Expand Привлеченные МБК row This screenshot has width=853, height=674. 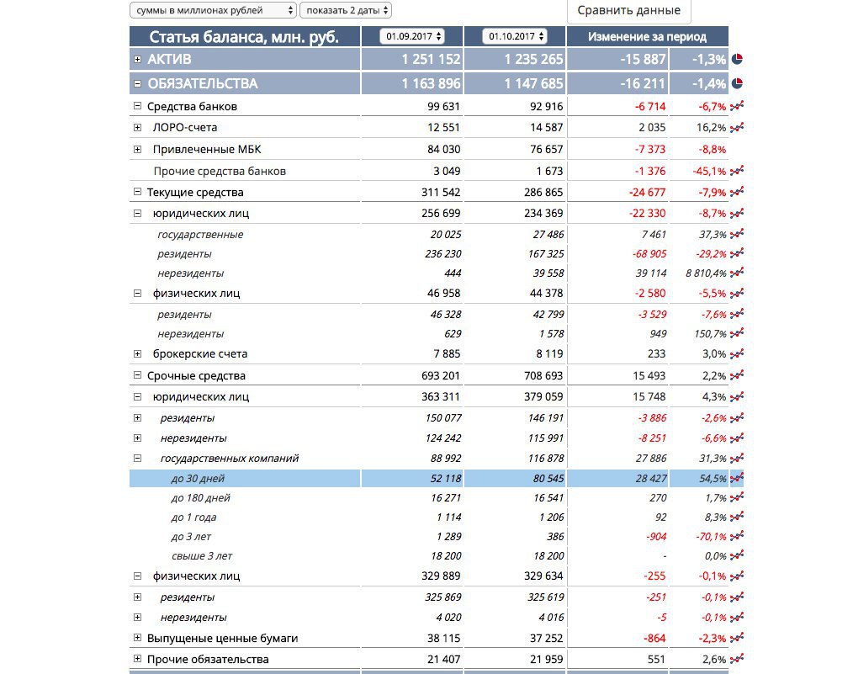point(138,149)
